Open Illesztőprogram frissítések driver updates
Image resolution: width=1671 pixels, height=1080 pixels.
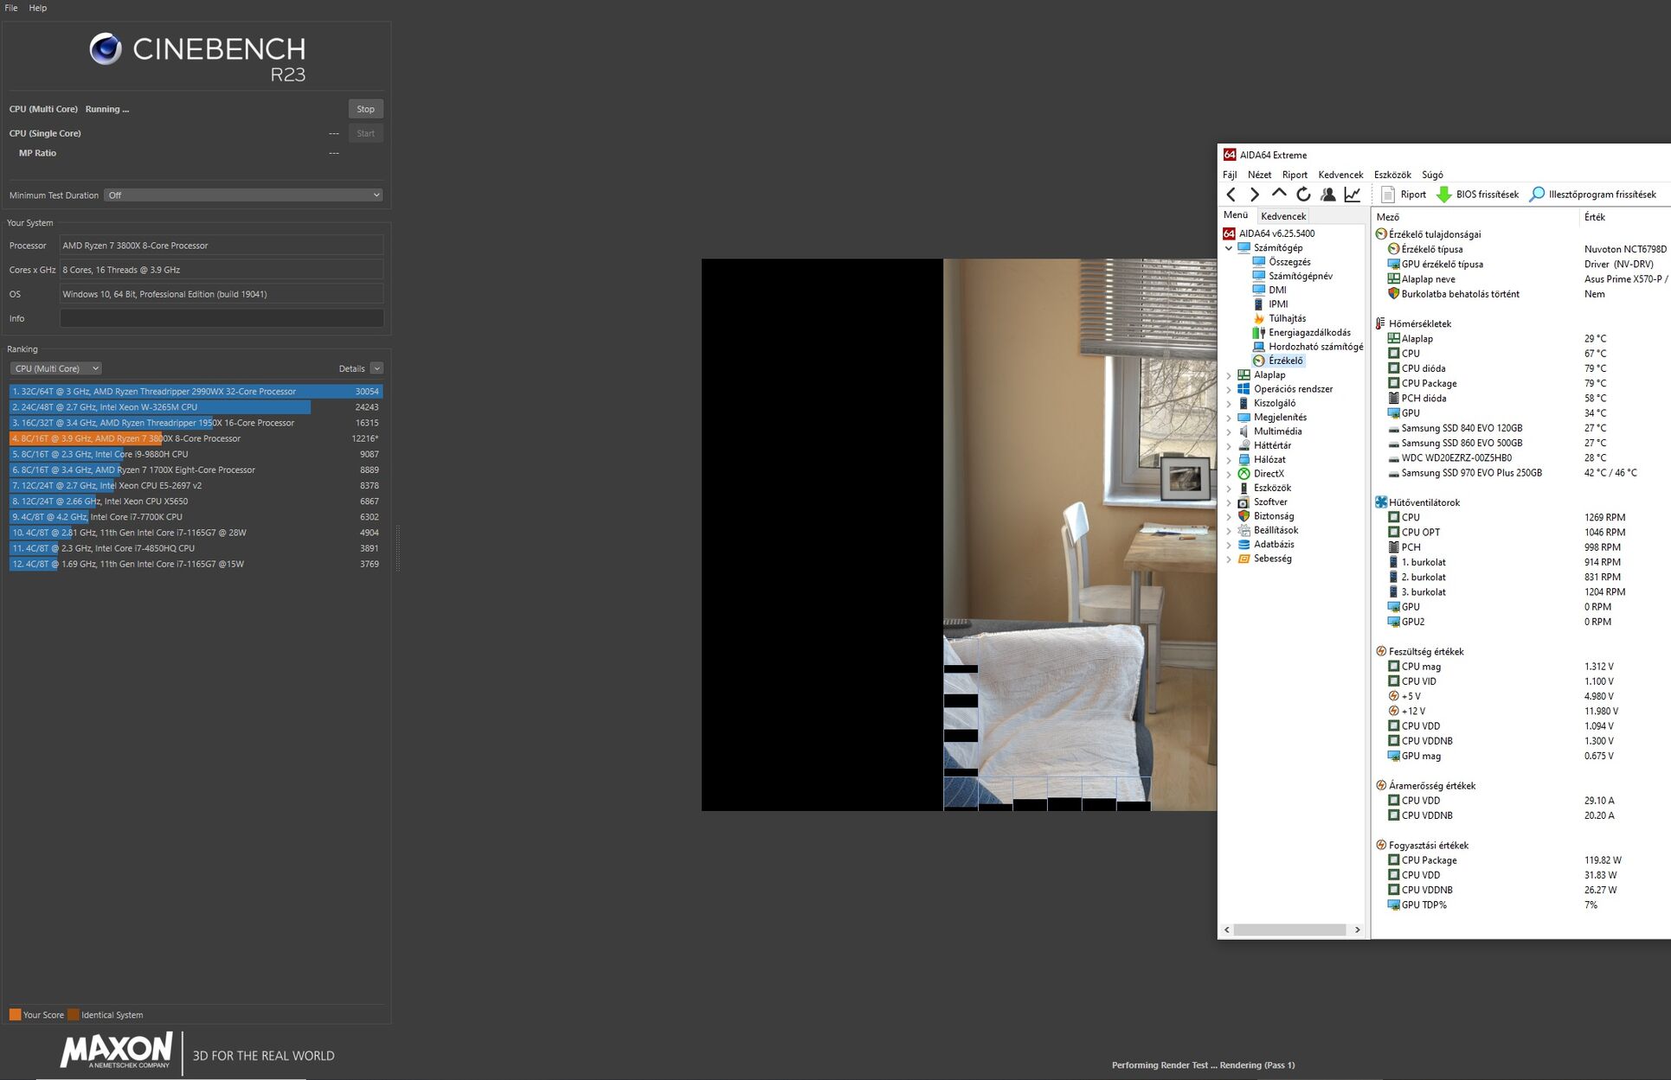[1592, 195]
